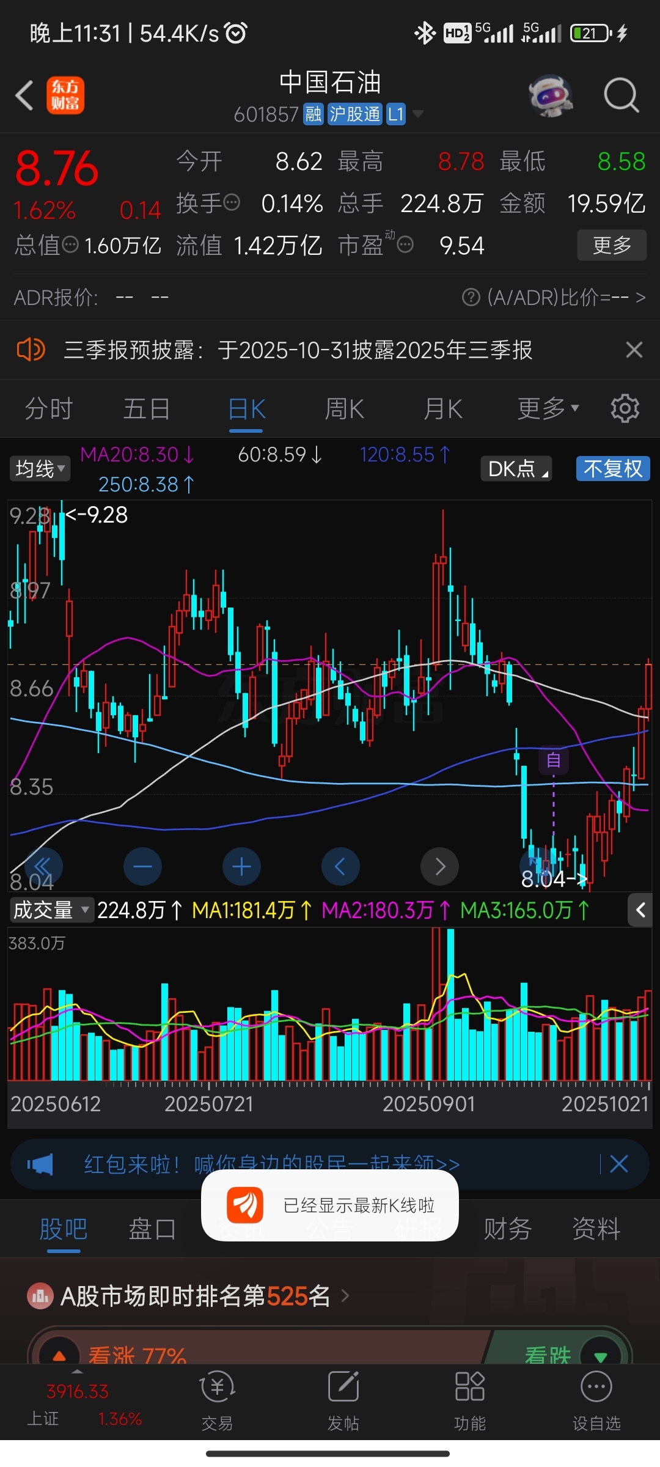The image size is (660, 1467).
Task: Open the robot assistant avatar
Action: click(551, 96)
